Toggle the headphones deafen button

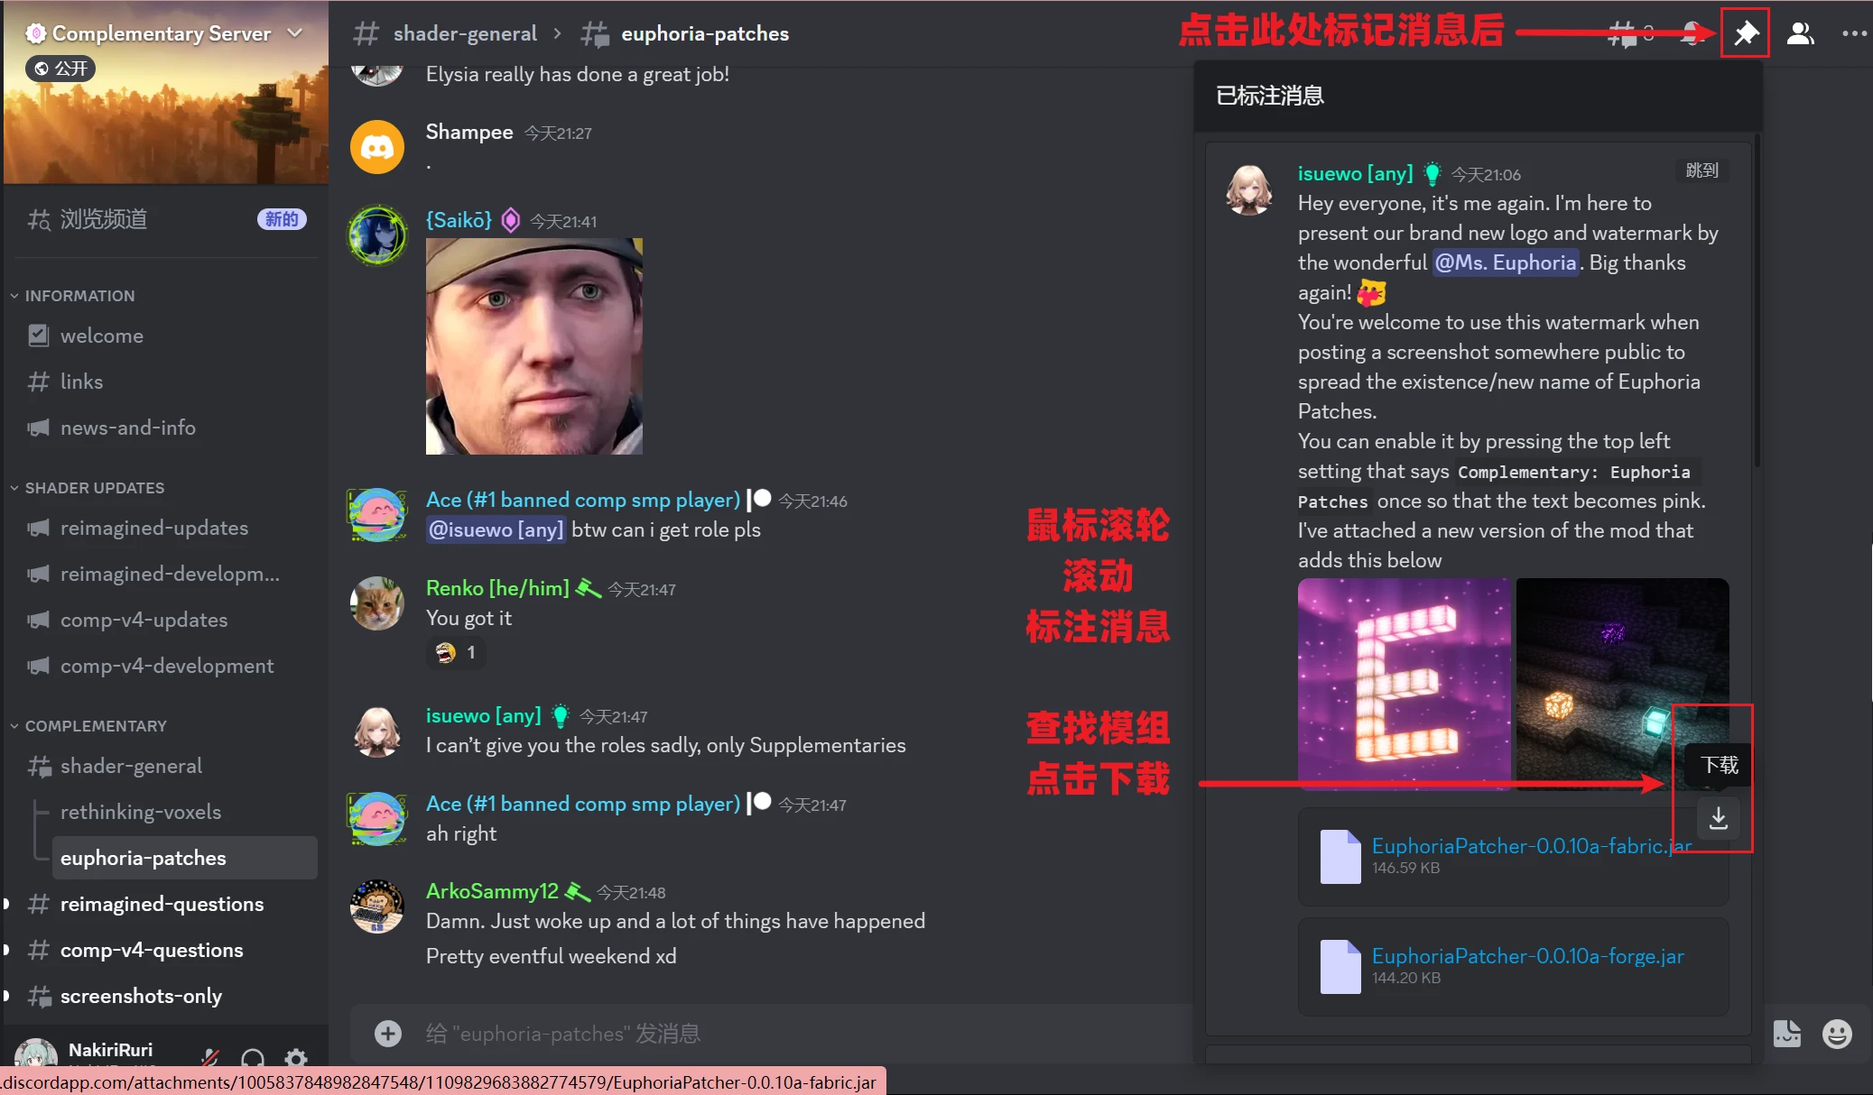coord(253,1057)
